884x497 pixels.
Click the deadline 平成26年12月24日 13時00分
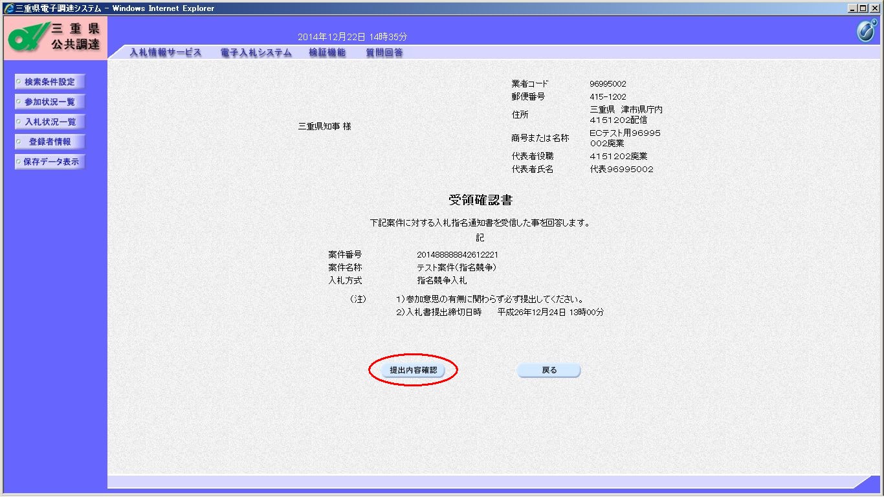click(x=550, y=312)
